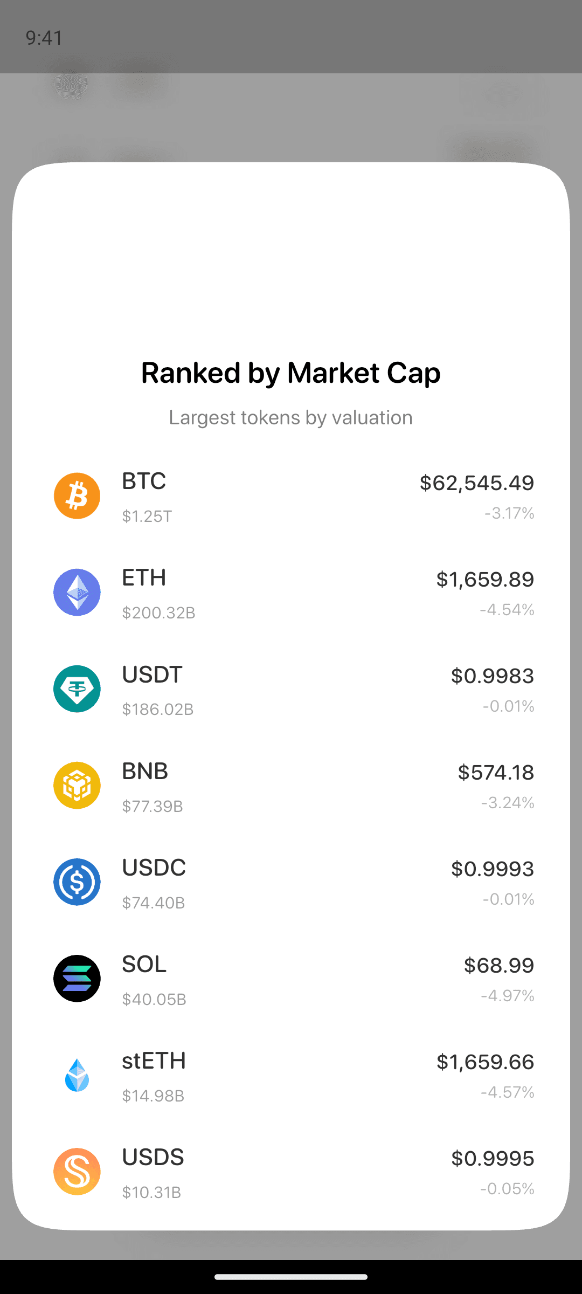Viewport: 582px width, 1294px height.
Task: Open USDC market cap $74.40B
Action: click(154, 903)
